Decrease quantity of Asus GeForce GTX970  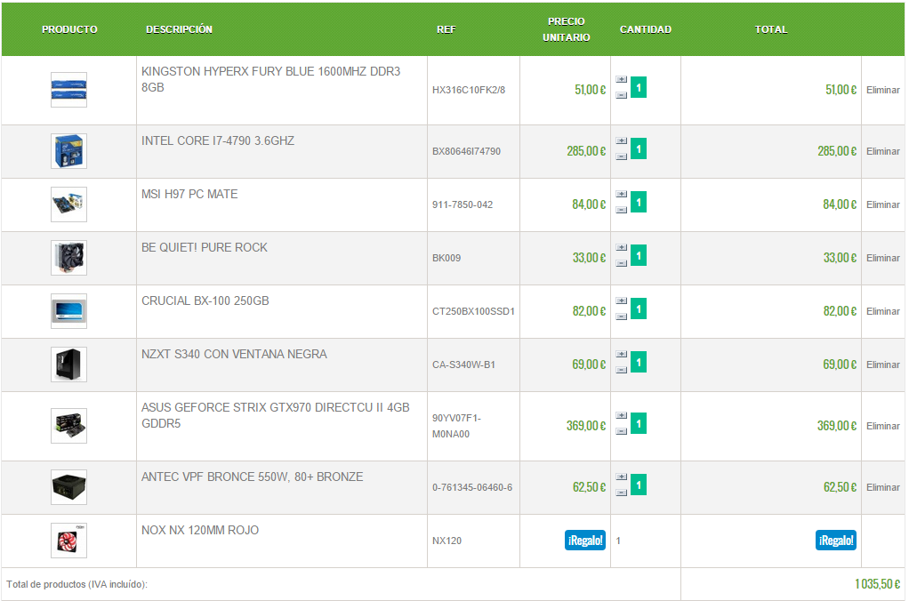coord(622,432)
